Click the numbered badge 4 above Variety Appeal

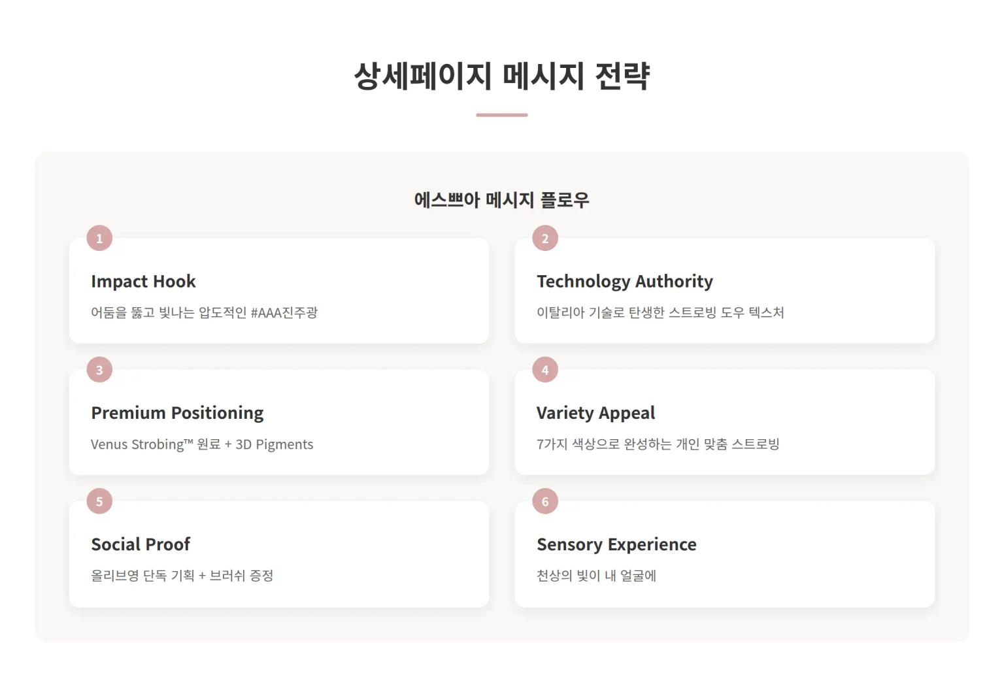(x=544, y=369)
